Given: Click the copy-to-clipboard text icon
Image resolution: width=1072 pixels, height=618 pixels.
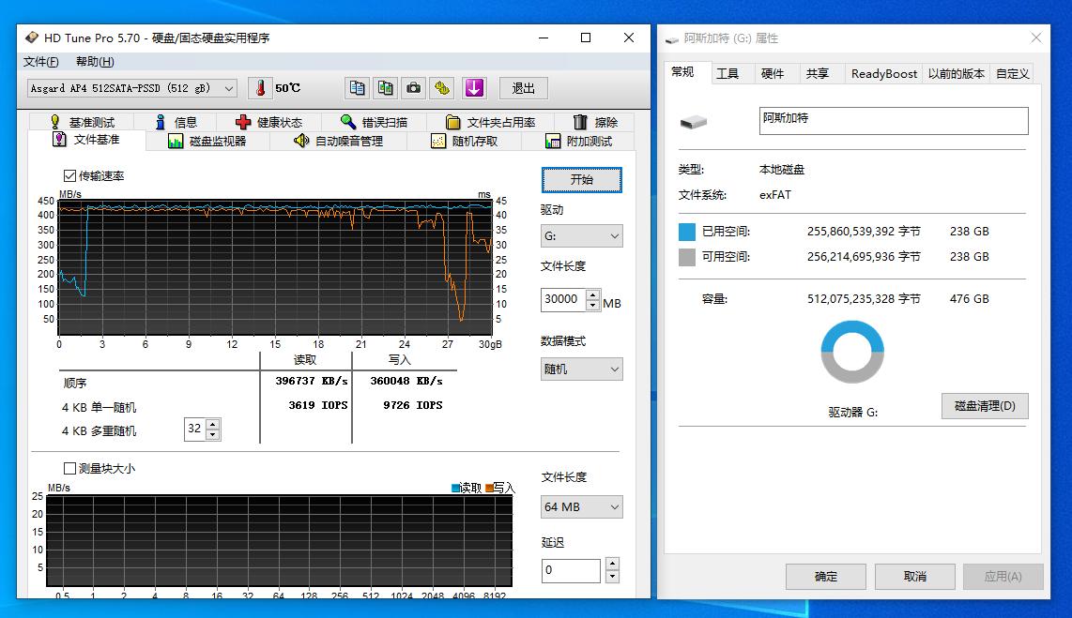Looking at the screenshot, I should [x=357, y=87].
